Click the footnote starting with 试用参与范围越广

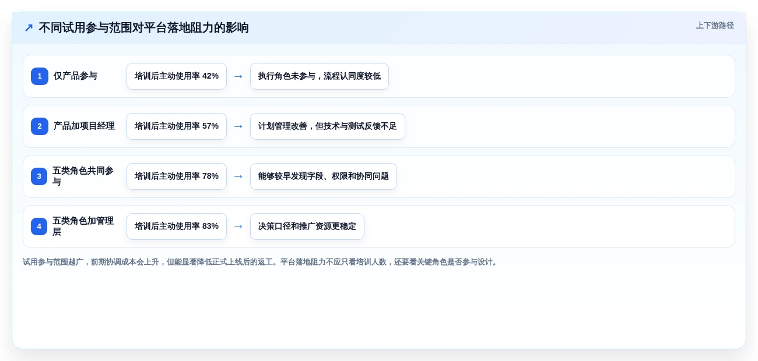tap(261, 262)
